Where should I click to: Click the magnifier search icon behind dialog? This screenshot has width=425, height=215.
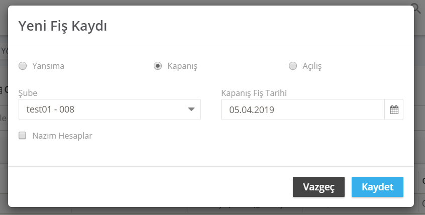[417, 9]
